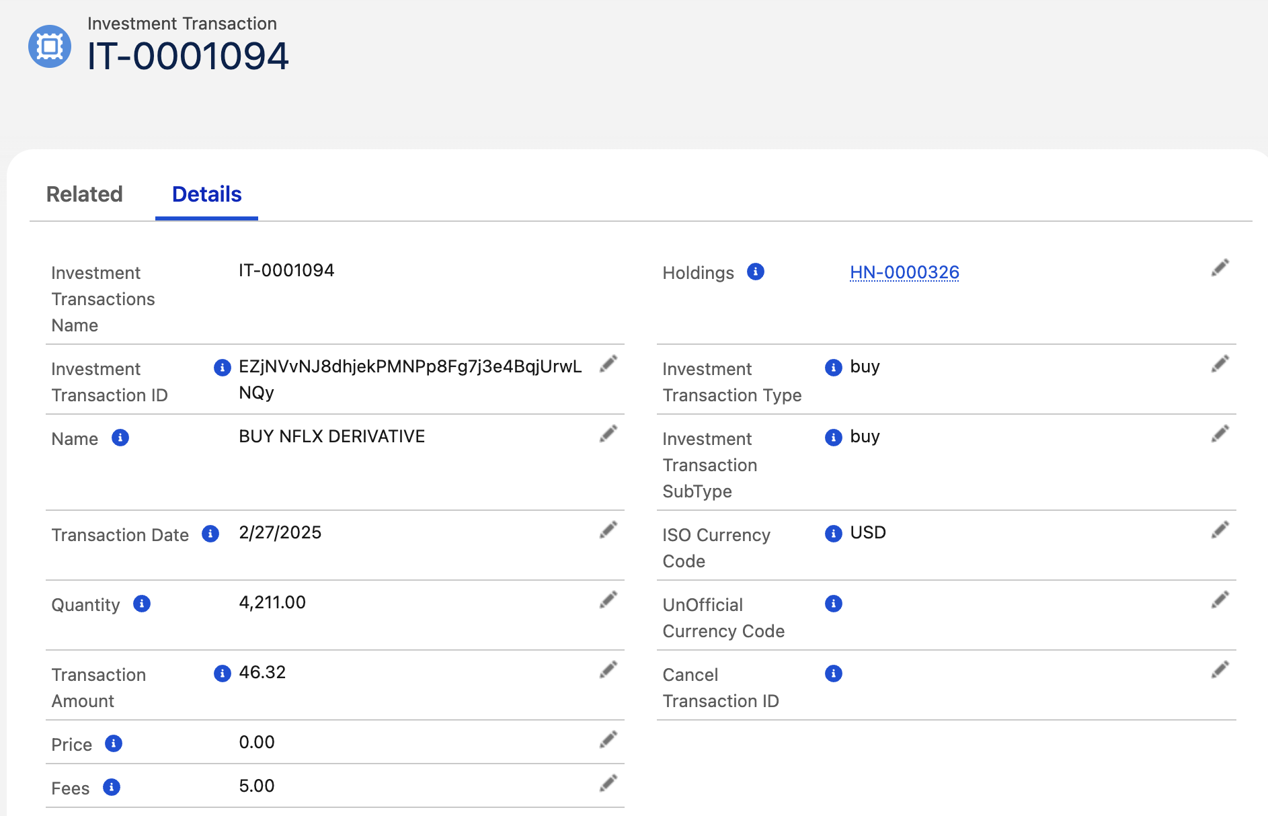Edit the Transaction Amount pencil icon
The width and height of the screenshot is (1268, 816).
(x=608, y=669)
